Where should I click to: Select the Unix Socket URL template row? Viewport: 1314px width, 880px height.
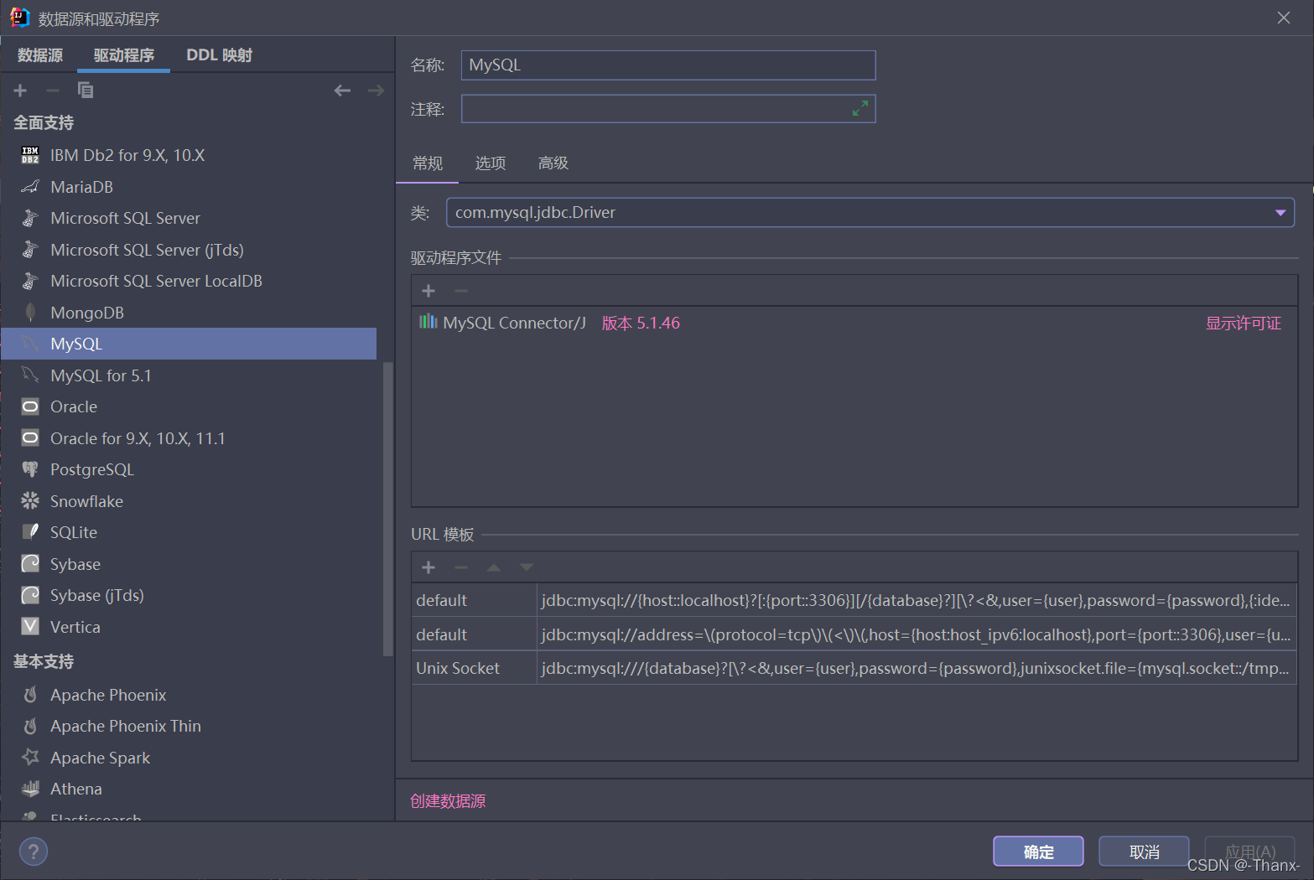(x=854, y=668)
